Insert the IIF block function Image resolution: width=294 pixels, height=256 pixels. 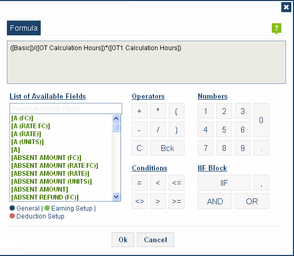tap(224, 183)
